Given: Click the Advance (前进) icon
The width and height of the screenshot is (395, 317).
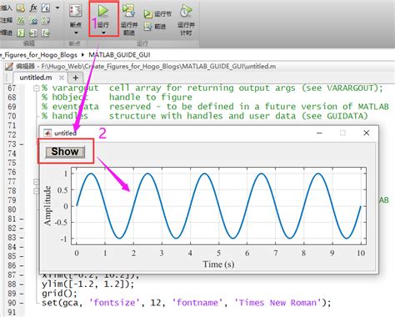Looking at the screenshot, I should [148, 27].
